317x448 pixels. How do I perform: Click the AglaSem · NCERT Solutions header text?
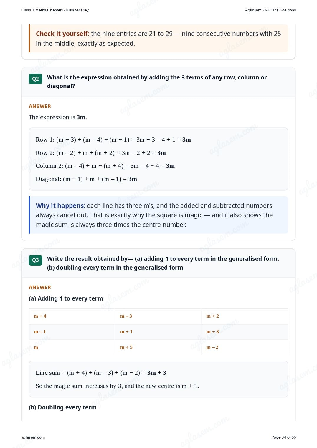[270, 10]
